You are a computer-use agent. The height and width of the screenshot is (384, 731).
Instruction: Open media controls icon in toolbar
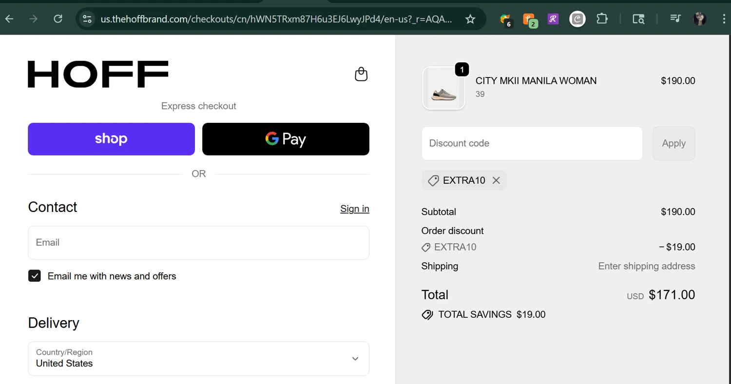[675, 19]
